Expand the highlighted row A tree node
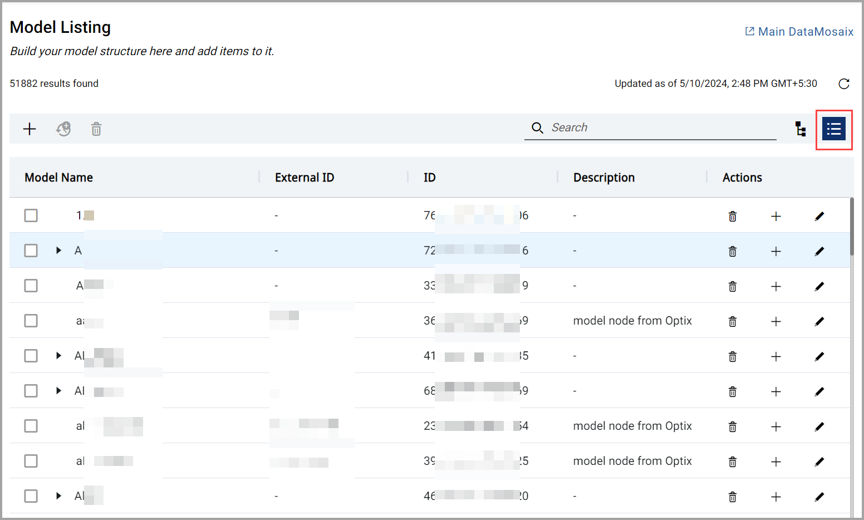864x520 pixels. tap(58, 251)
